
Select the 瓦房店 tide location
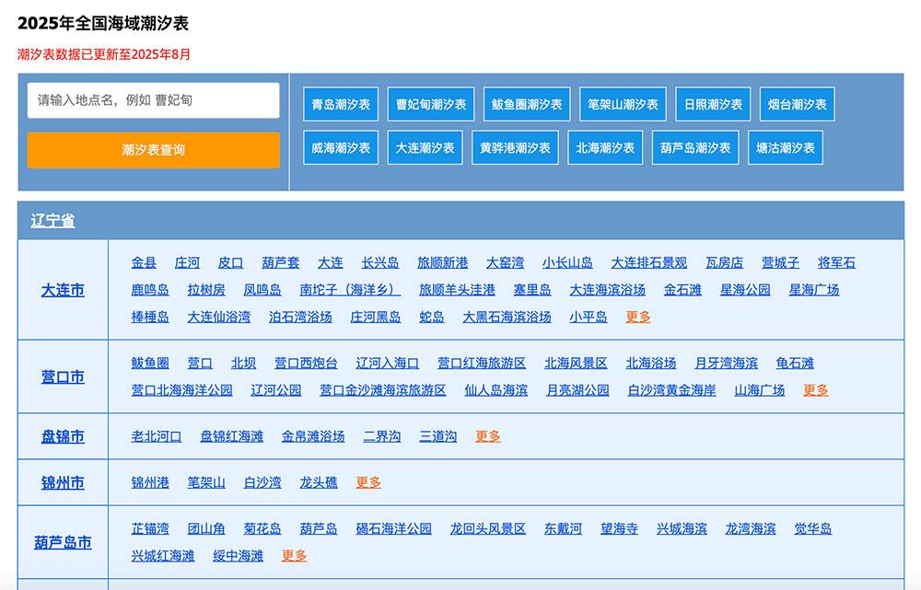pos(724,263)
